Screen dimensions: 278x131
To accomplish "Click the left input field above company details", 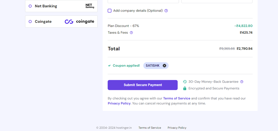I will 143,1.
